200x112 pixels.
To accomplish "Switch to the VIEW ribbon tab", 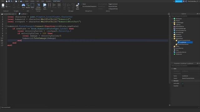I will click(42, 1).
